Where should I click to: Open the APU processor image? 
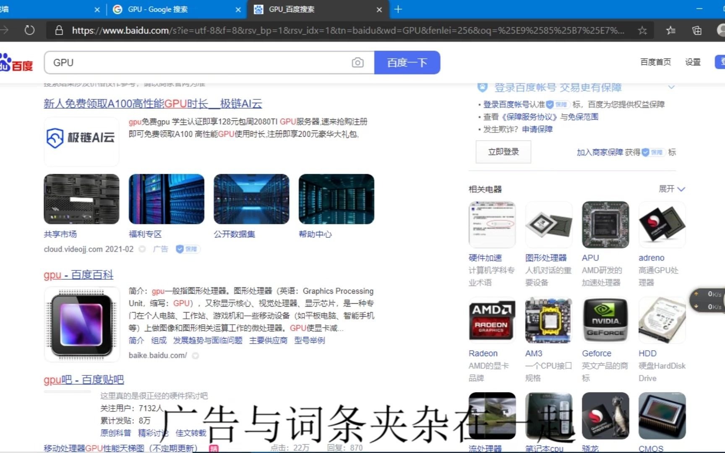pyautogui.click(x=605, y=225)
